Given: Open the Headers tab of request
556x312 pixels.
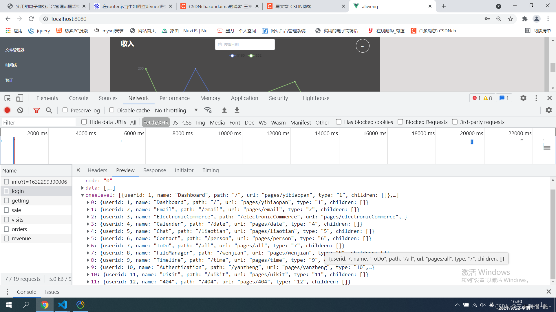Looking at the screenshot, I should click(x=97, y=170).
